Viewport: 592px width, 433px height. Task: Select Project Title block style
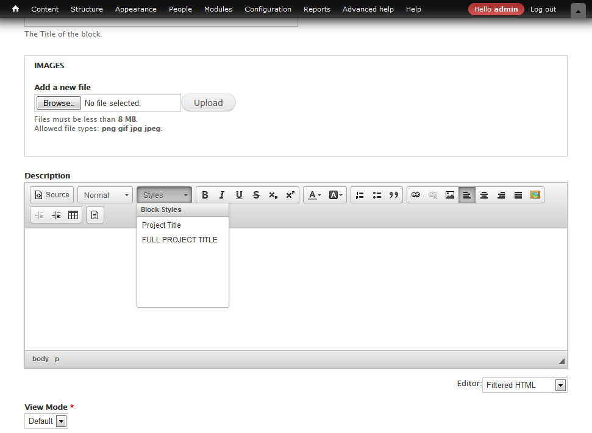click(x=162, y=225)
